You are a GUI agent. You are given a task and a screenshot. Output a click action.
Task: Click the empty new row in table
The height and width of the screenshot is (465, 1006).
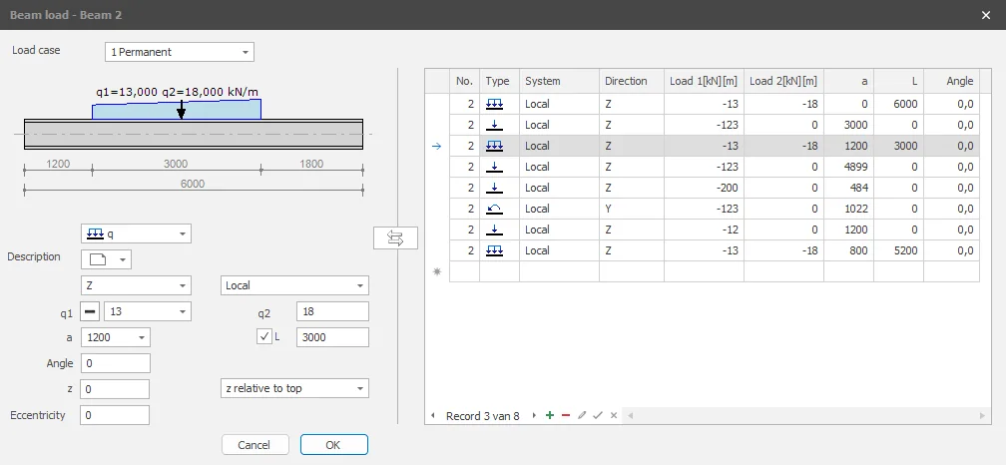(x=715, y=272)
